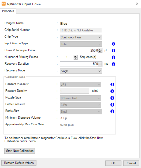The height and width of the screenshot is (168, 141).
Task: Expand the Recovery Mode dropdown
Action: coord(81,71)
